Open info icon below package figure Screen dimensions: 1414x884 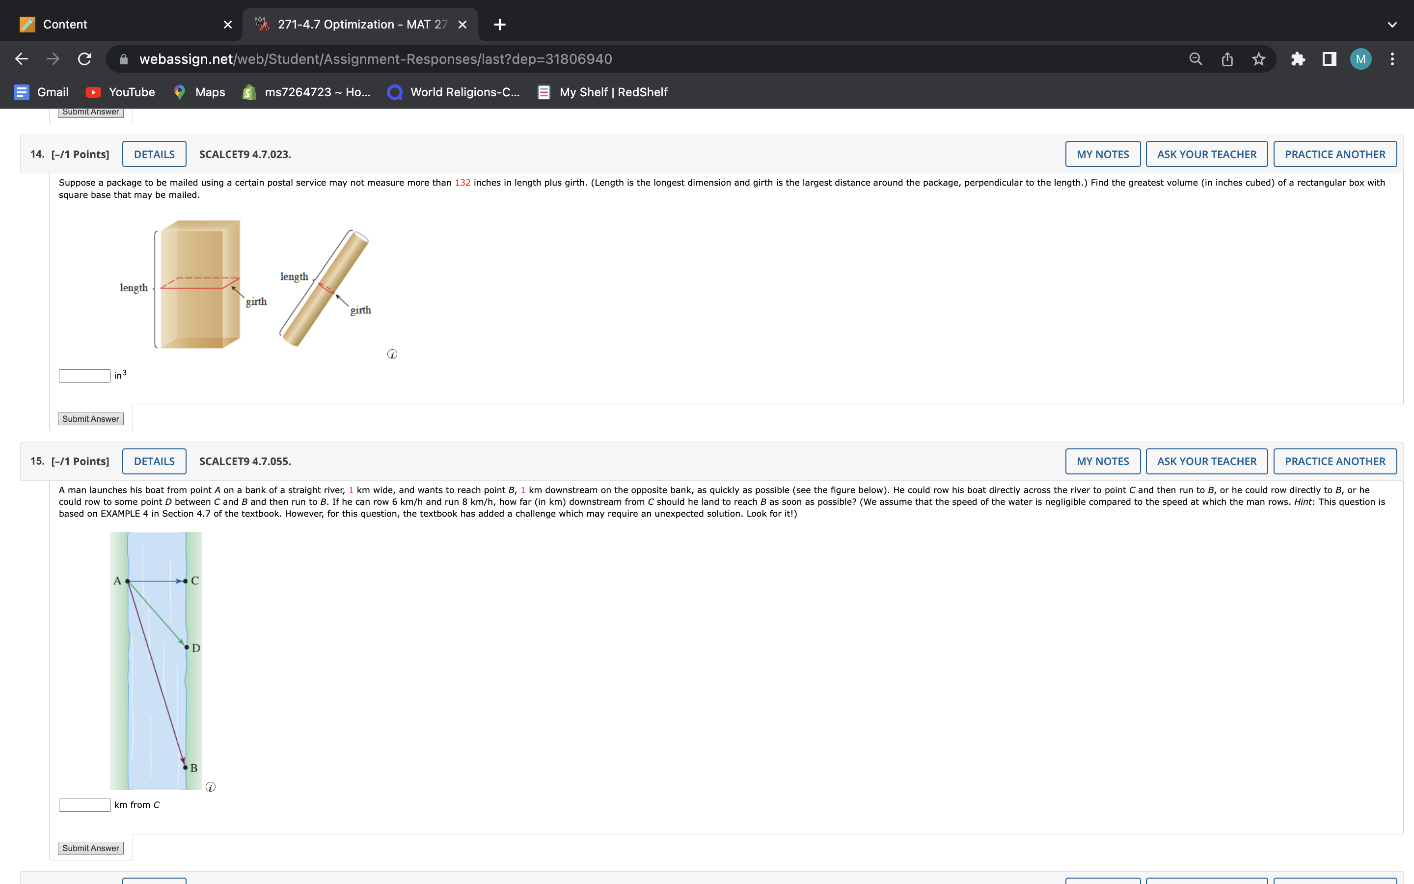coord(392,354)
